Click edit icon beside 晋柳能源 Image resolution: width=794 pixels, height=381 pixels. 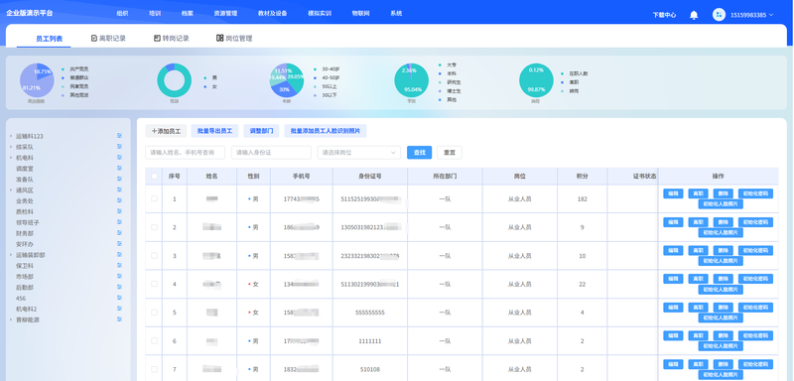(119, 319)
